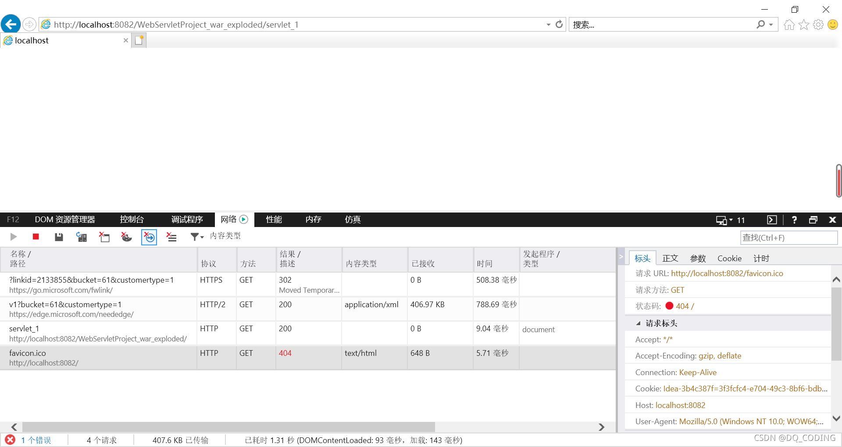Sort by 方法 column header
This screenshot has height=447, width=842.
(257, 259)
